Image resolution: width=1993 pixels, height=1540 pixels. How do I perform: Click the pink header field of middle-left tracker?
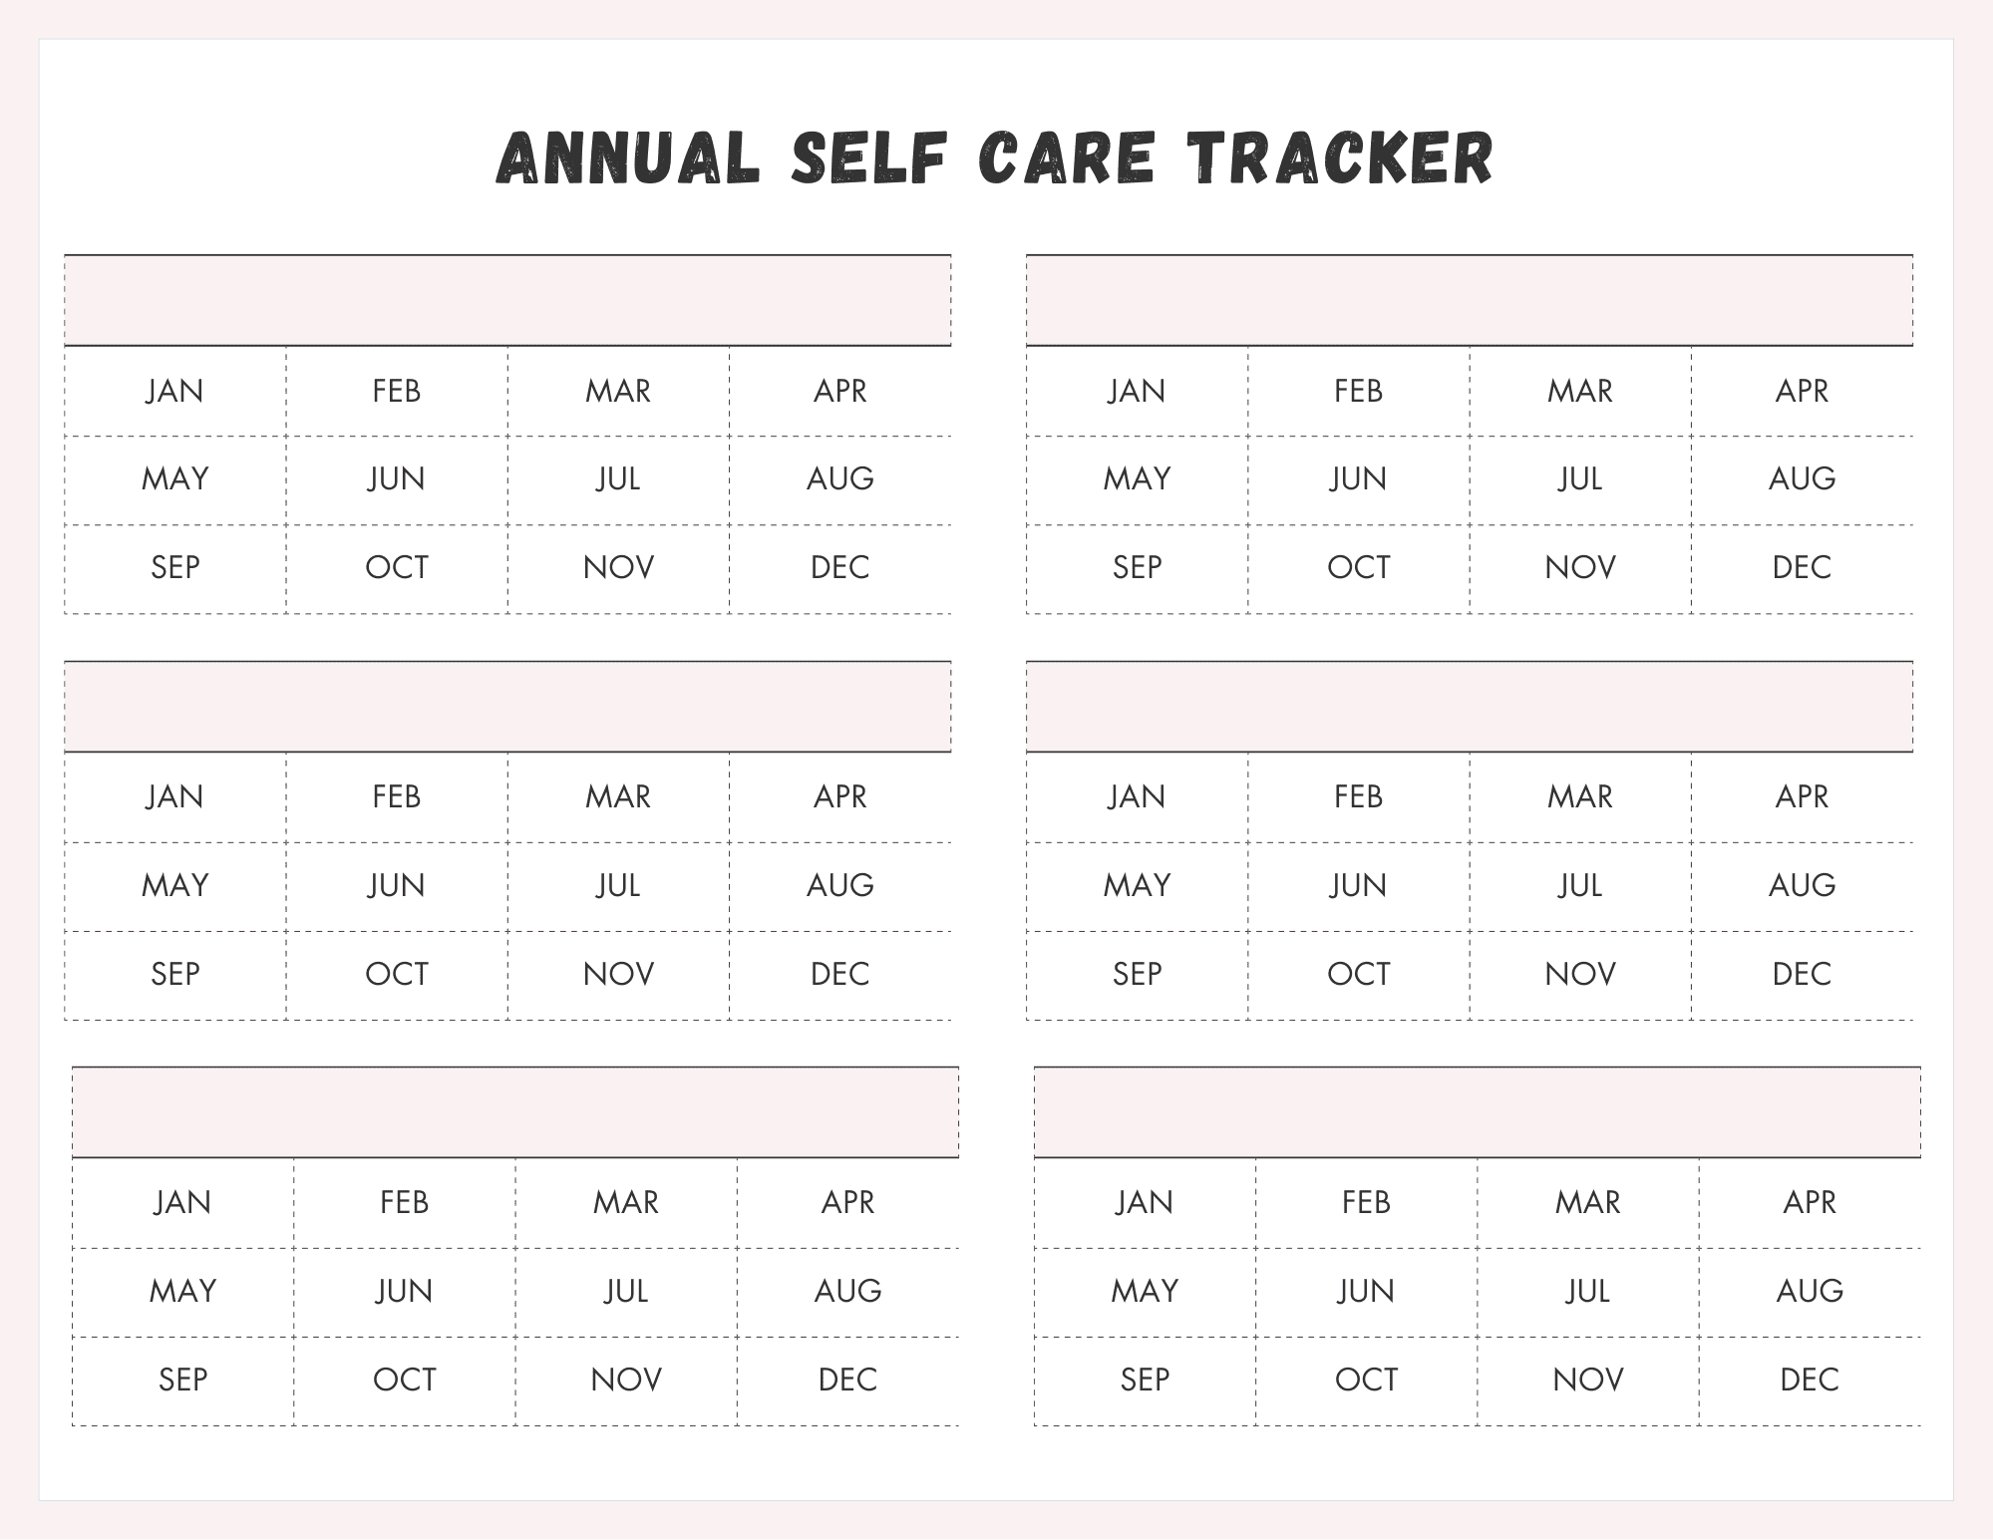point(507,707)
